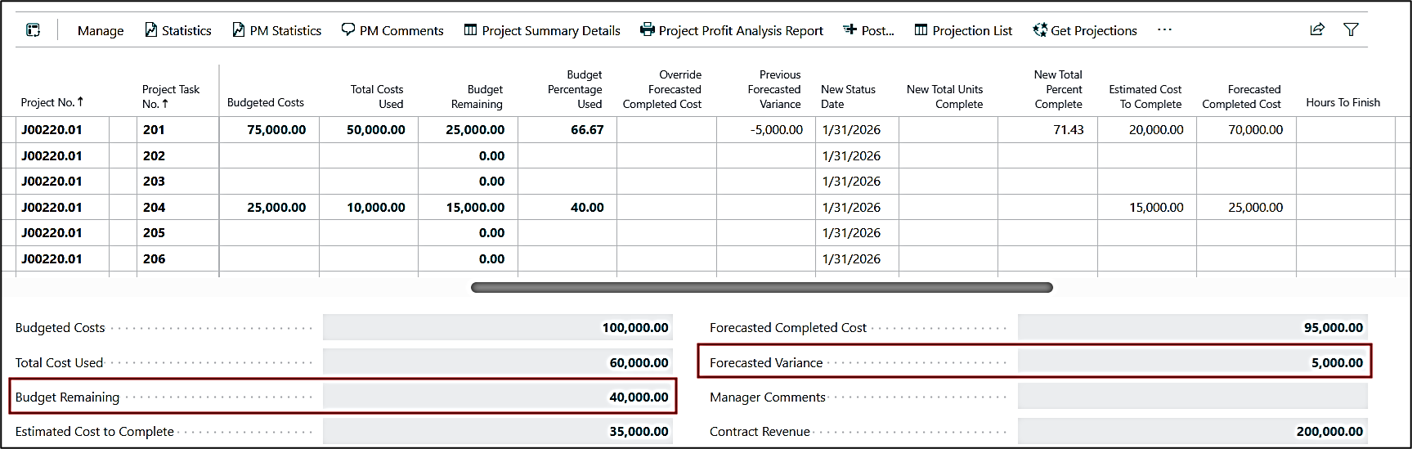Open Project Summary Details

tap(542, 30)
